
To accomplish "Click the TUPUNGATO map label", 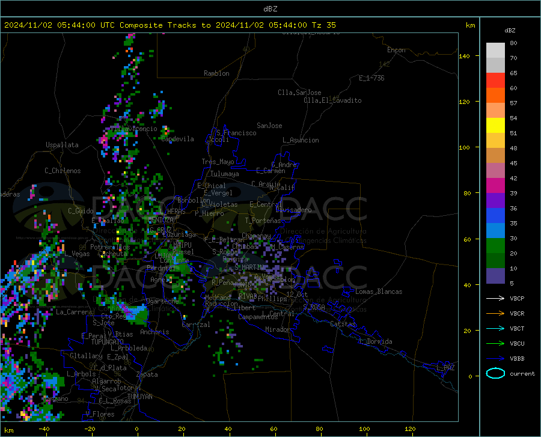I will [x=108, y=342].
